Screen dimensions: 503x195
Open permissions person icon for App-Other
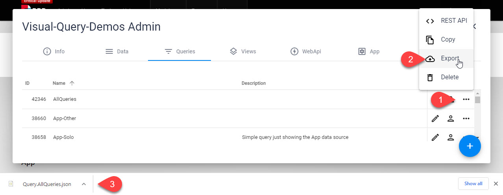451,118
